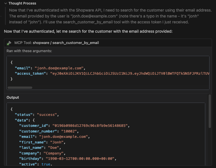This screenshot has width=216, height=168.
Task: Click the access_token string in arguments
Action: pos(130,74)
